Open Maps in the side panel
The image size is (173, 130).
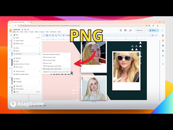click(163, 56)
